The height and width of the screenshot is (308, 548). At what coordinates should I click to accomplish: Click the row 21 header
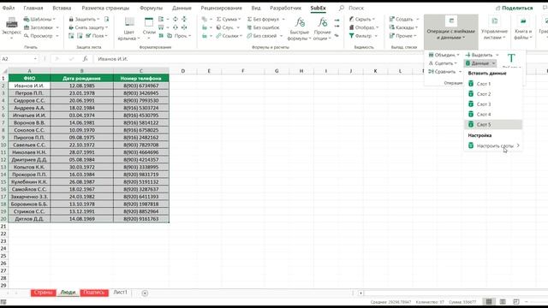point(3,226)
